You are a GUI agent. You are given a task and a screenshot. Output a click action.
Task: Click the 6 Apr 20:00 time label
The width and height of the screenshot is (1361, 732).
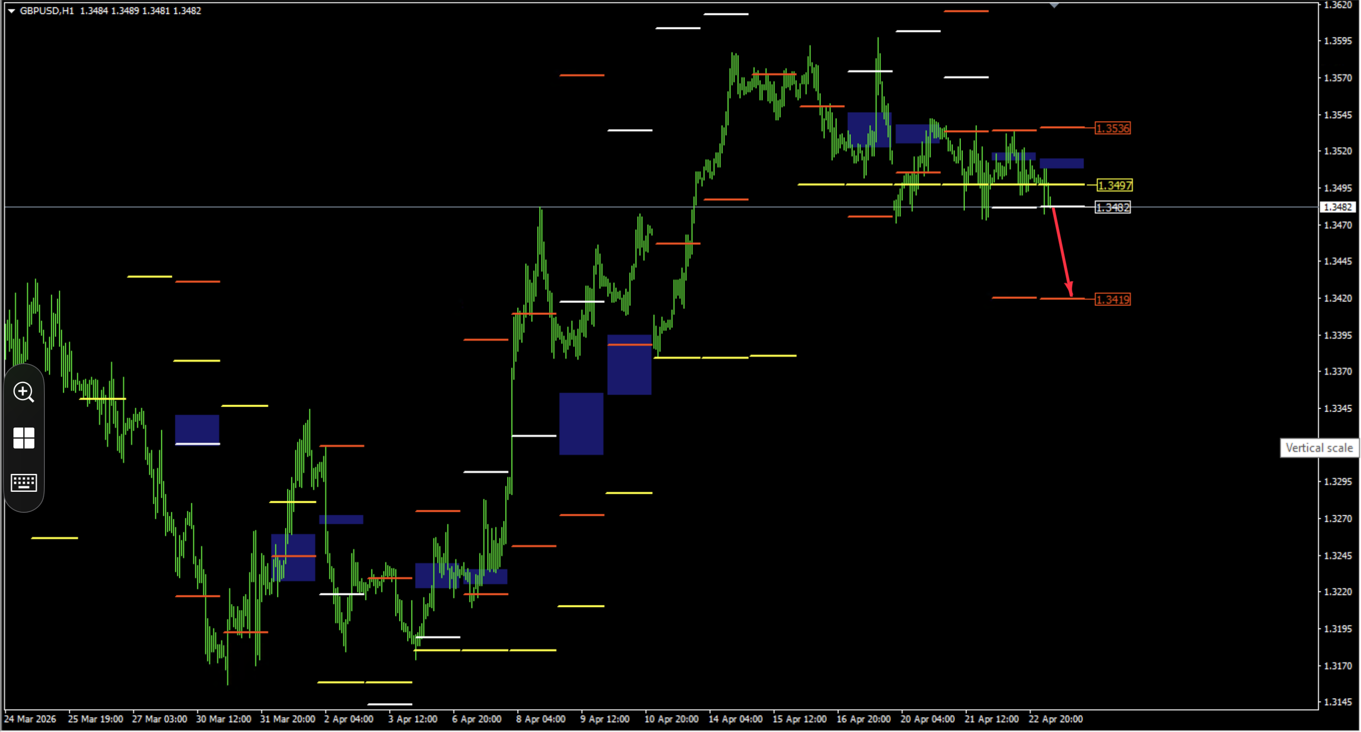point(477,720)
